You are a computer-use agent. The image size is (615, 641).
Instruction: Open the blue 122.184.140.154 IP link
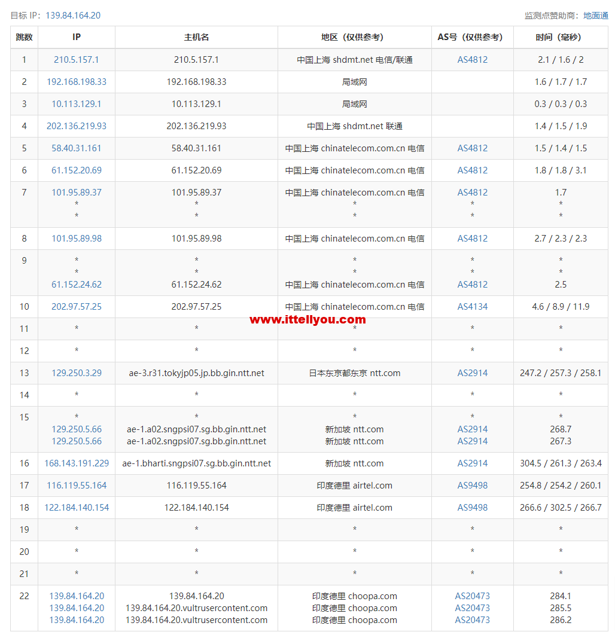[x=77, y=508]
